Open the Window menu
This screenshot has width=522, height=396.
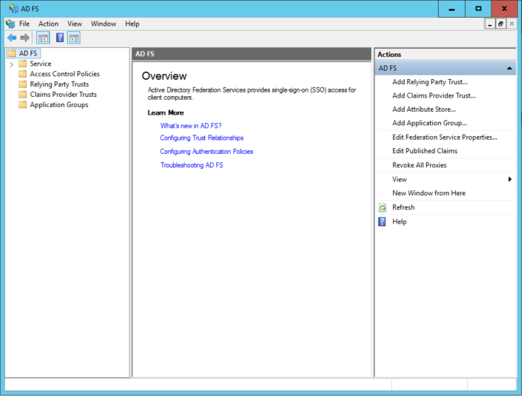click(103, 24)
